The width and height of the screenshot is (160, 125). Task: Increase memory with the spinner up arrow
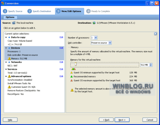[x=151, y=64]
